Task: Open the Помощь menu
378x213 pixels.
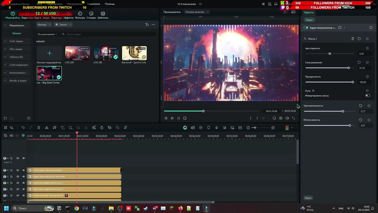Action: pos(110,4)
